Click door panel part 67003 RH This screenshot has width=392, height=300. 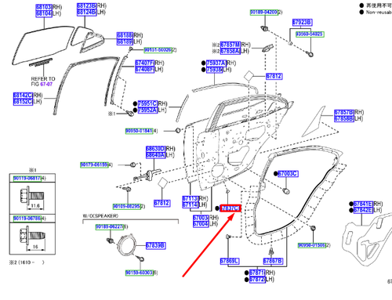point(201,218)
